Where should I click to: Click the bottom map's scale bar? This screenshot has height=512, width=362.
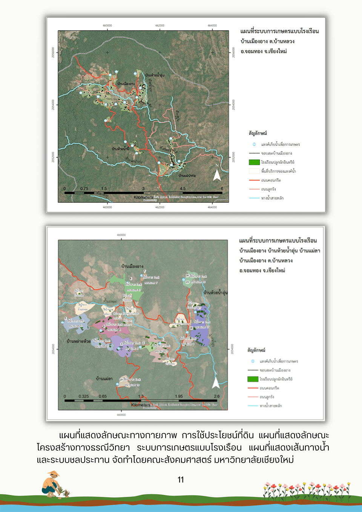pyautogui.click(x=140, y=400)
